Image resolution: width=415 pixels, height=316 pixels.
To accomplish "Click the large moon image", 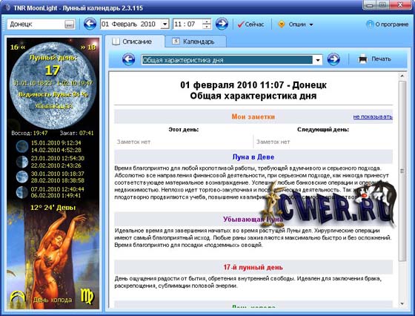I will tap(53, 85).
